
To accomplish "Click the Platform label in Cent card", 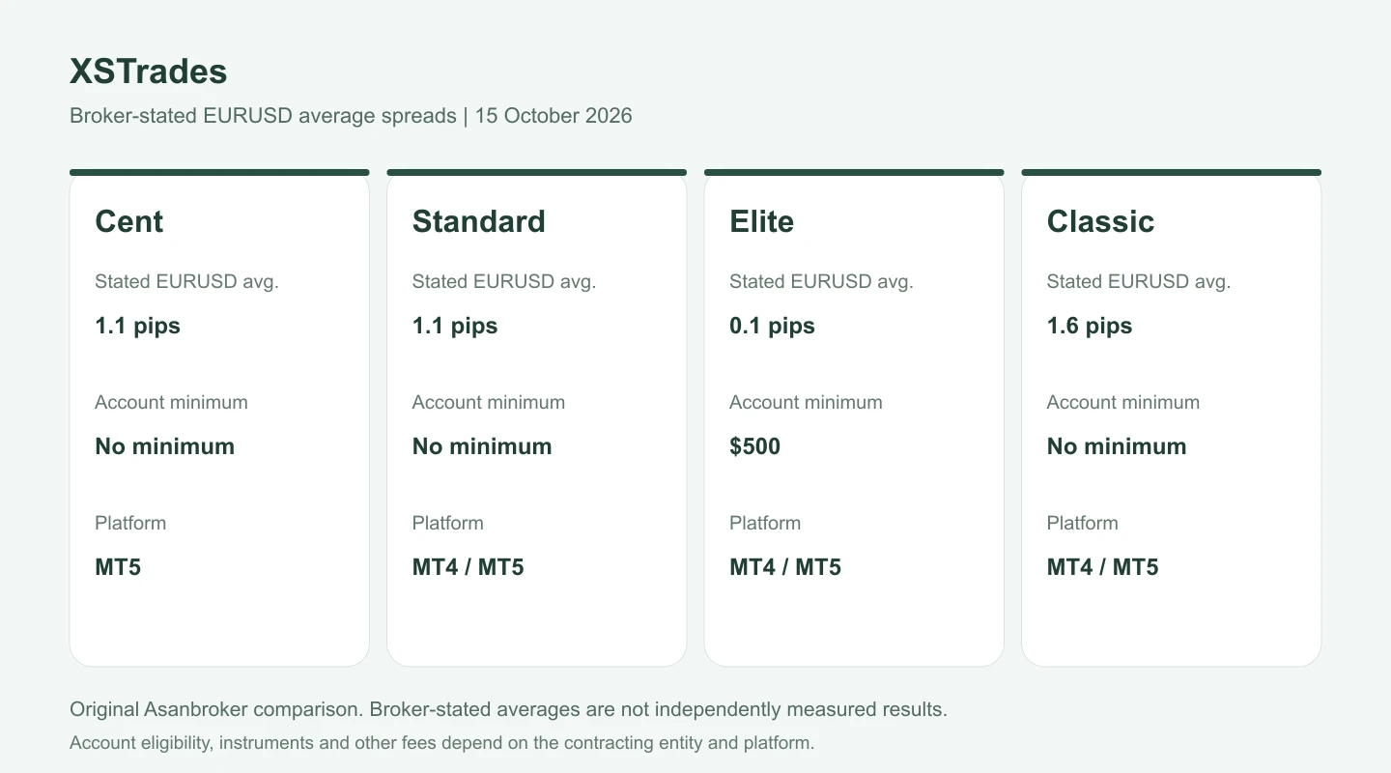I will click(130, 524).
